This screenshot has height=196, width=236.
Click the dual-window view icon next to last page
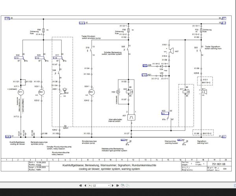(x=123, y=186)
